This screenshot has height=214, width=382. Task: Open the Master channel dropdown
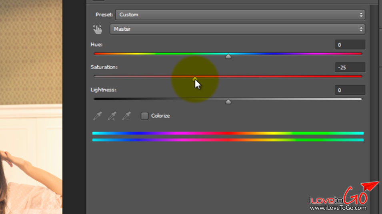point(237,29)
